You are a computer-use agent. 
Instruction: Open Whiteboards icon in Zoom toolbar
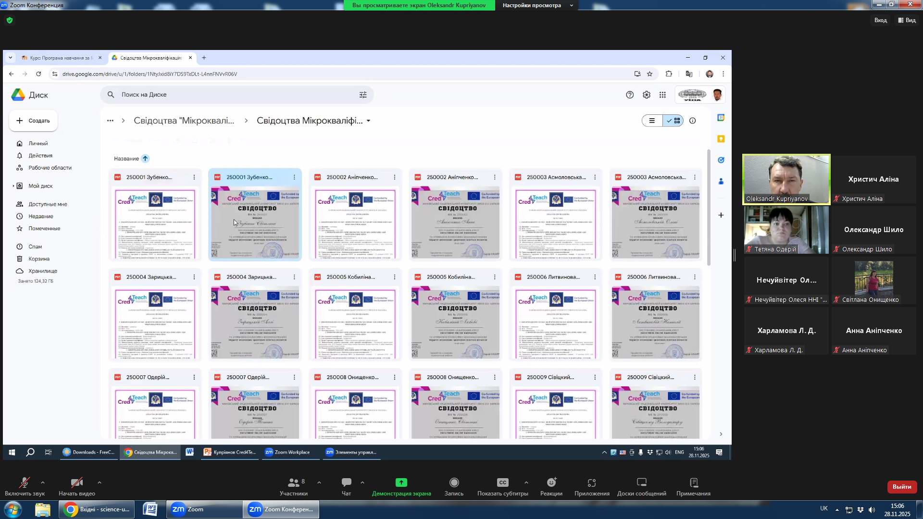(641, 483)
